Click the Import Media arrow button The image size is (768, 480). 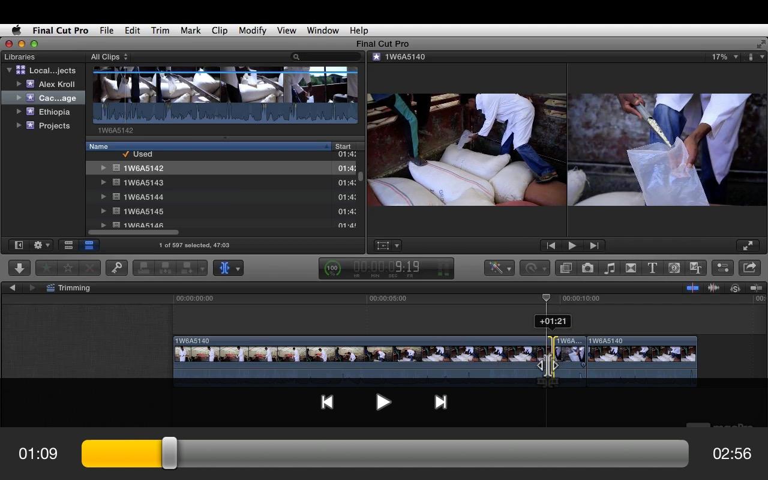coord(19,268)
